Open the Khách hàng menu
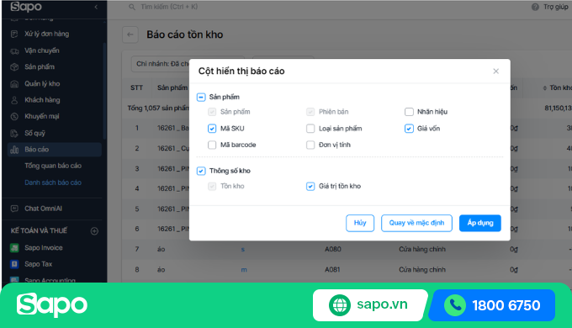This screenshot has height=328, width=572. tap(42, 100)
